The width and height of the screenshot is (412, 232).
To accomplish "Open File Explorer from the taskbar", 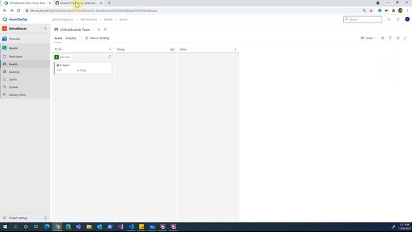I will pyautogui.click(x=89, y=226).
